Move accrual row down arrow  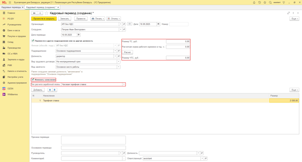(55, 90)
